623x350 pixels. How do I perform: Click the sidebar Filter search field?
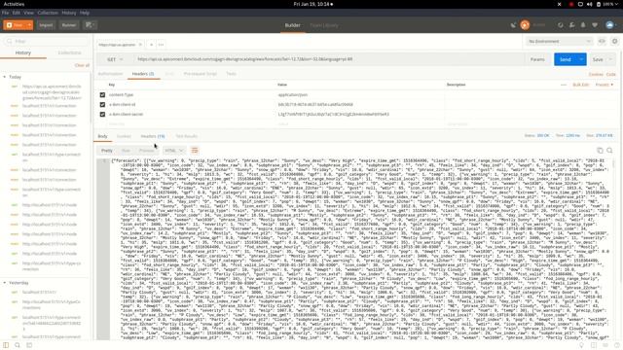tap(46, 41)
